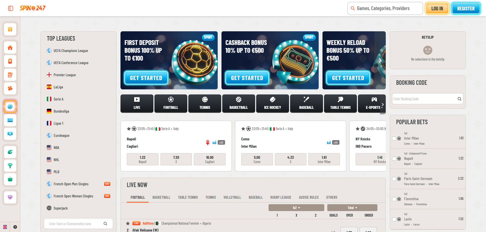Toggle the sidebar collapse icon near logo
Image resolution: width=486 pixels, height=232 pixels.
pos(11,8)
